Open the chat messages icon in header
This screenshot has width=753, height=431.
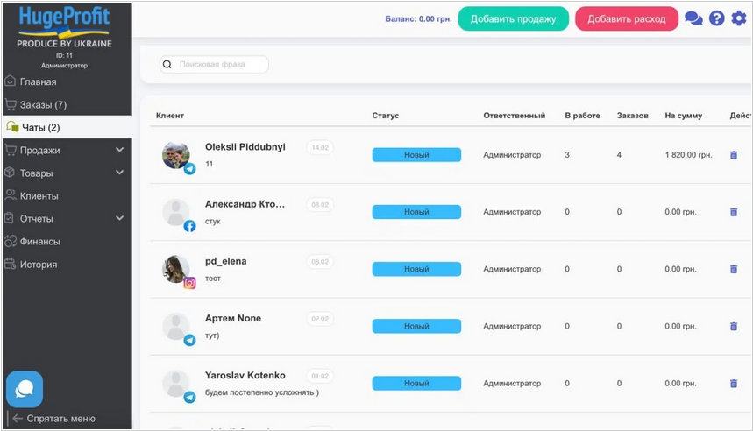693,18
